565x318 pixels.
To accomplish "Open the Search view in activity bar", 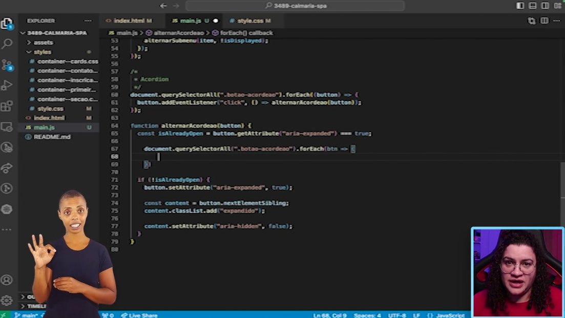I will click(7, 44).
